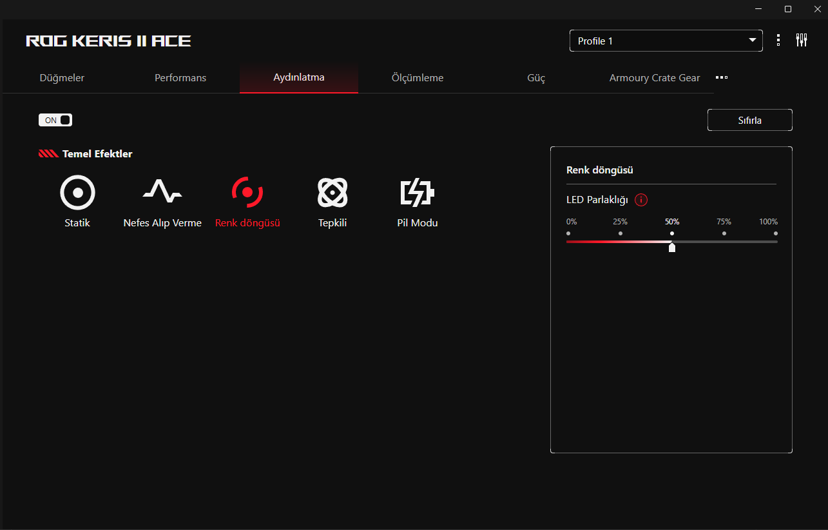This screenshot has width=828, height=530.
Task: Set LED brightness to 25% mark
Action: tap(621, 233)
